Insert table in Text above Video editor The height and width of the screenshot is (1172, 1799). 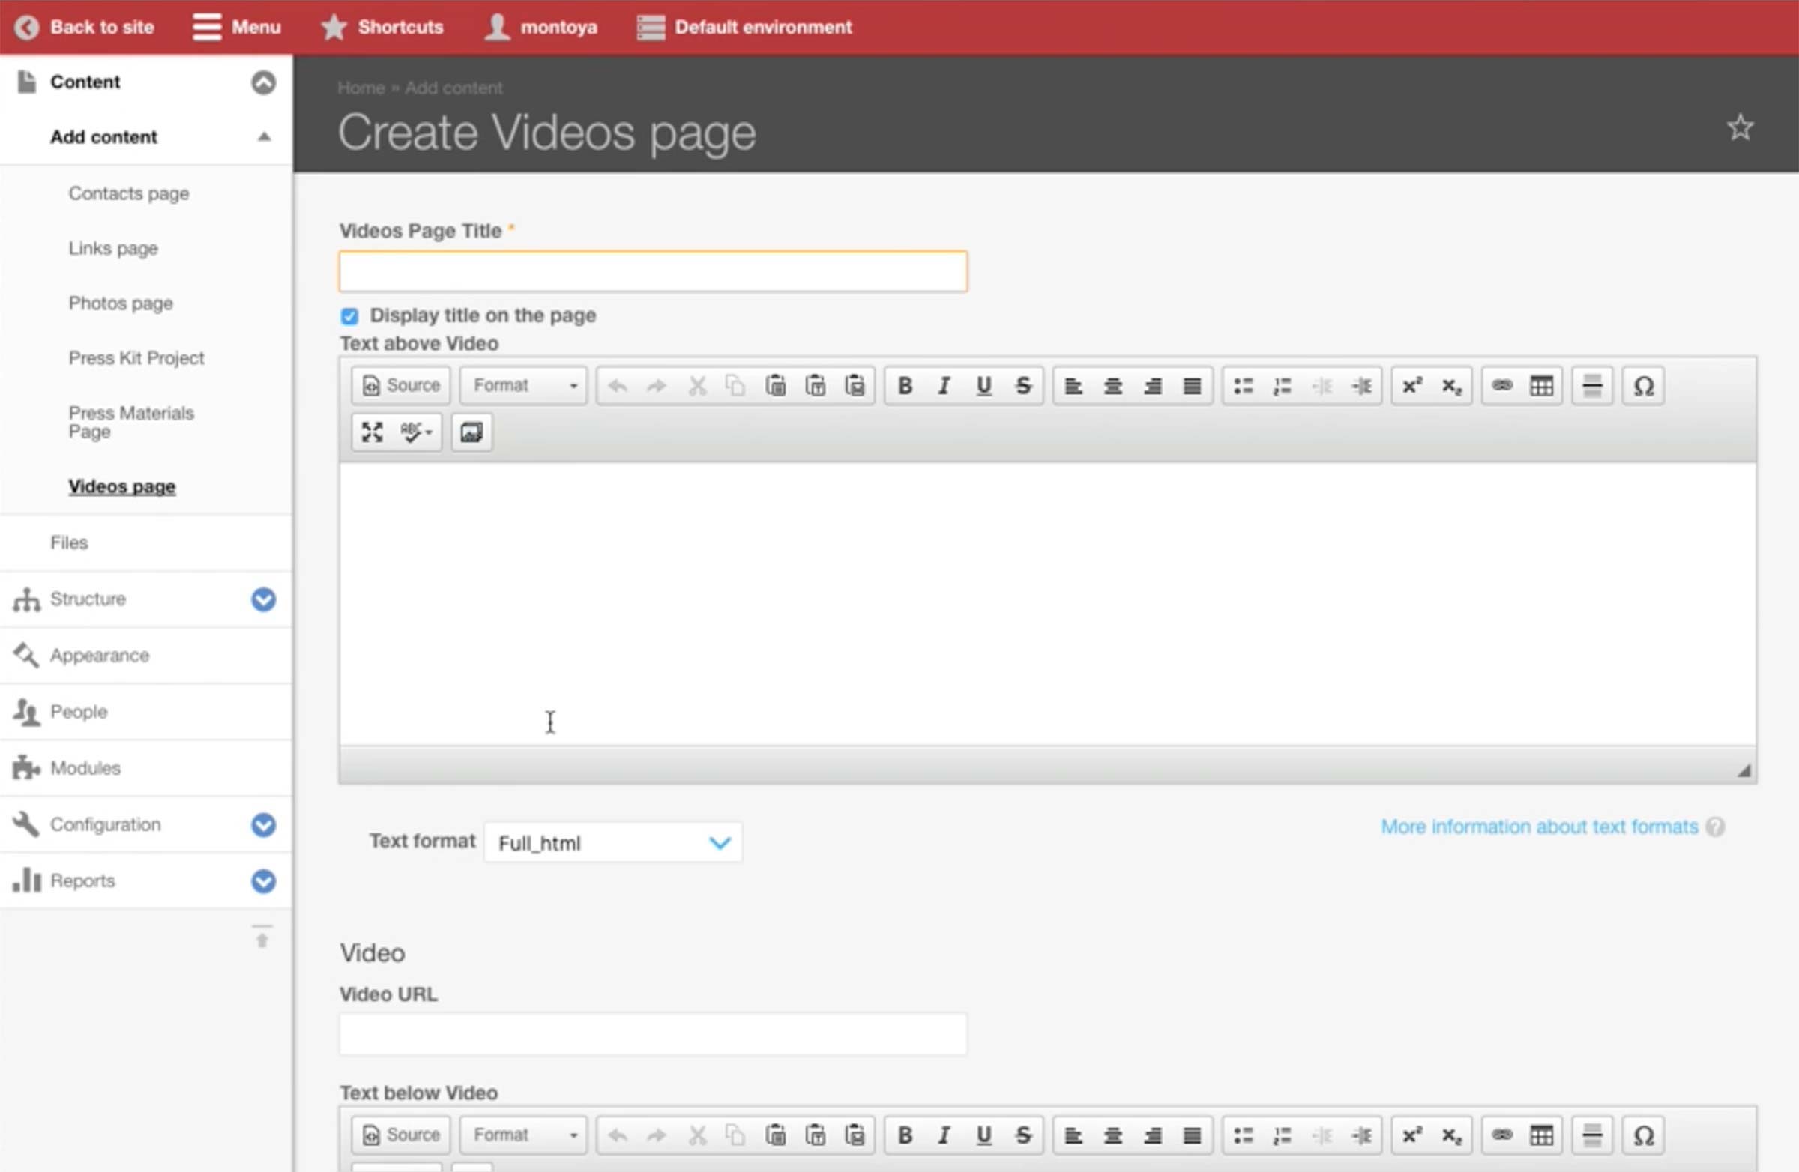point(1541,386)
